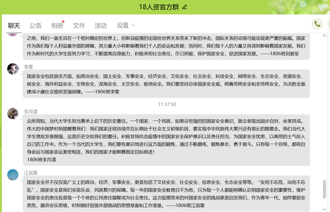Image resolution: width=330 pixels, height=212 pixels.
Task: Open 江宛霏's profile avatar
Action: coord(13,175)
